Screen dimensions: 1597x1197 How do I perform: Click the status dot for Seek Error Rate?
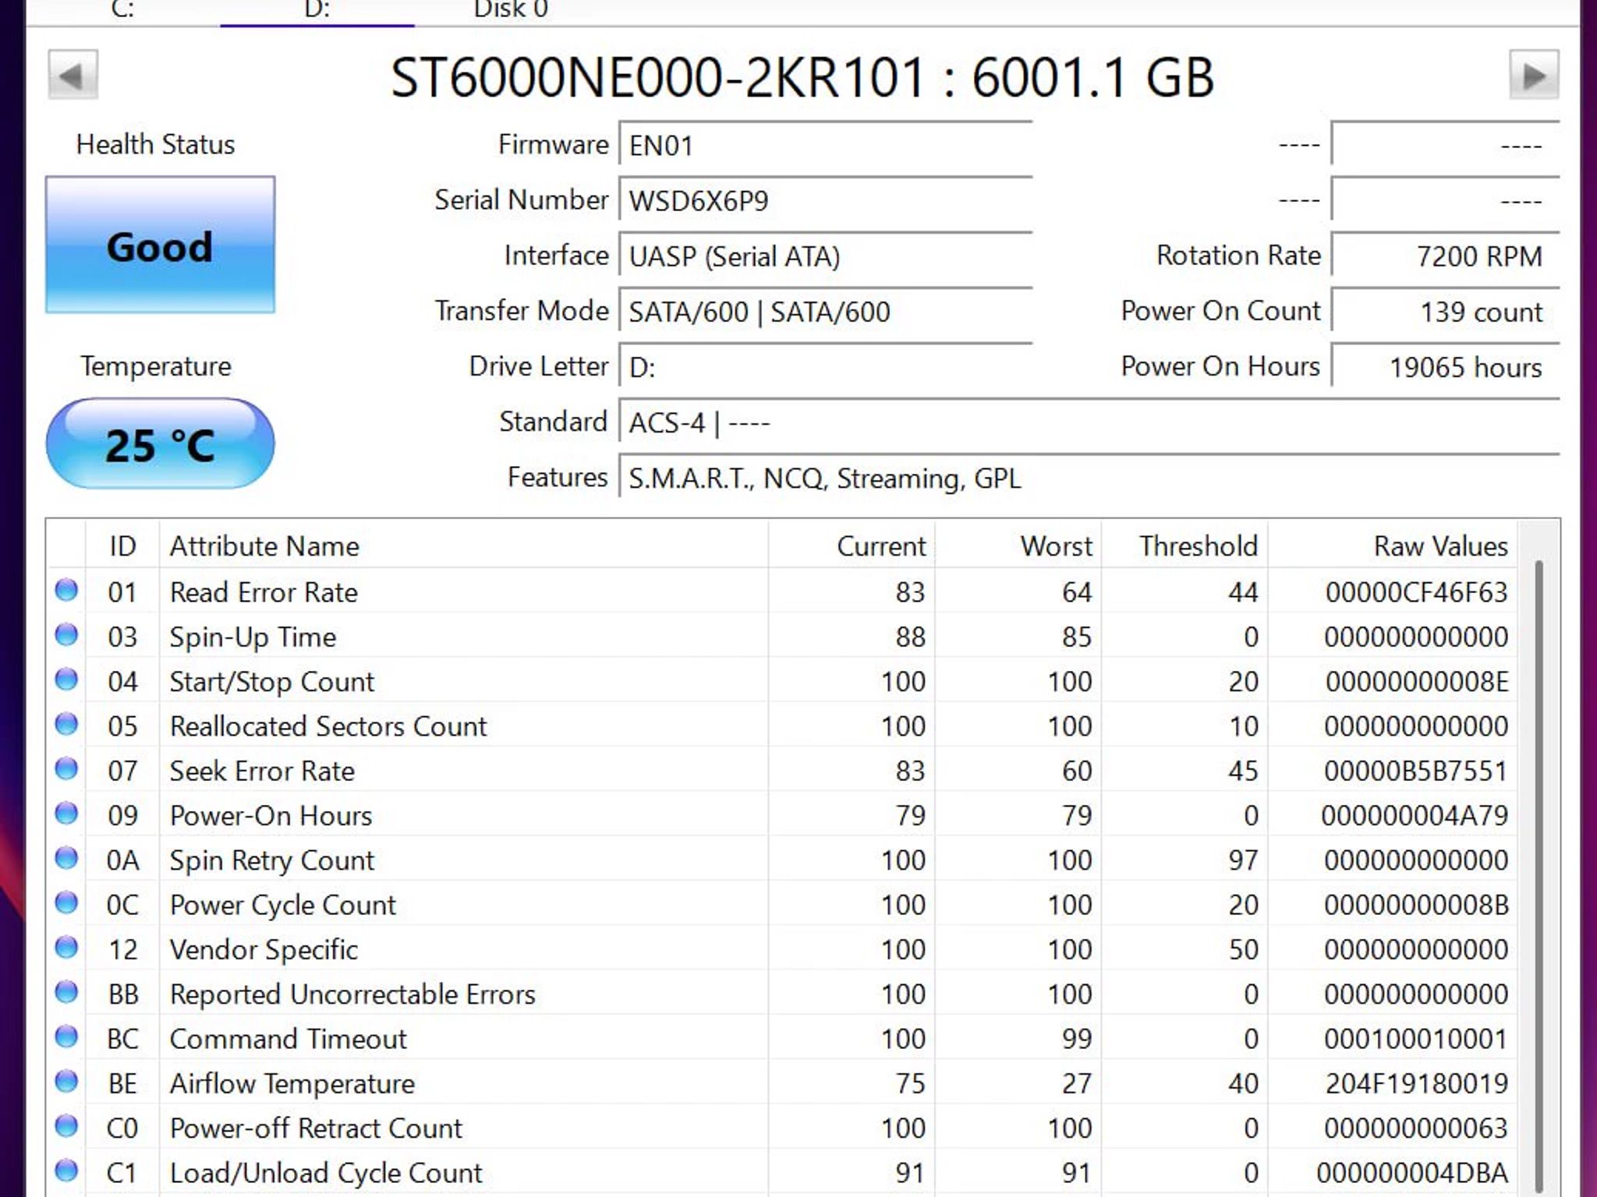[x=66, y=768]
